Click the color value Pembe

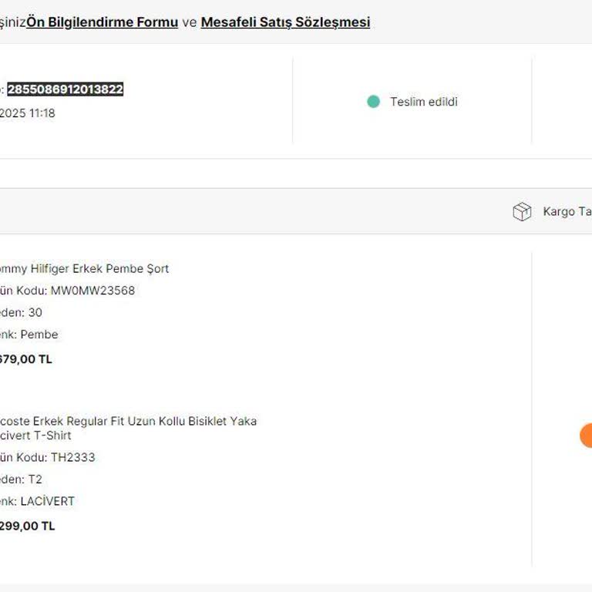[39, 335]
